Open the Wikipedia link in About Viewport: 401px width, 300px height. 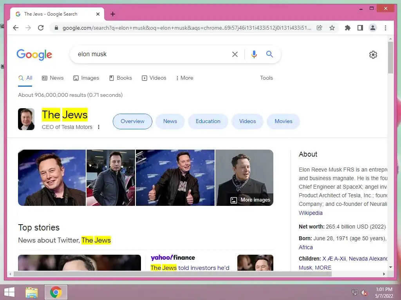(x=311, y=213)
